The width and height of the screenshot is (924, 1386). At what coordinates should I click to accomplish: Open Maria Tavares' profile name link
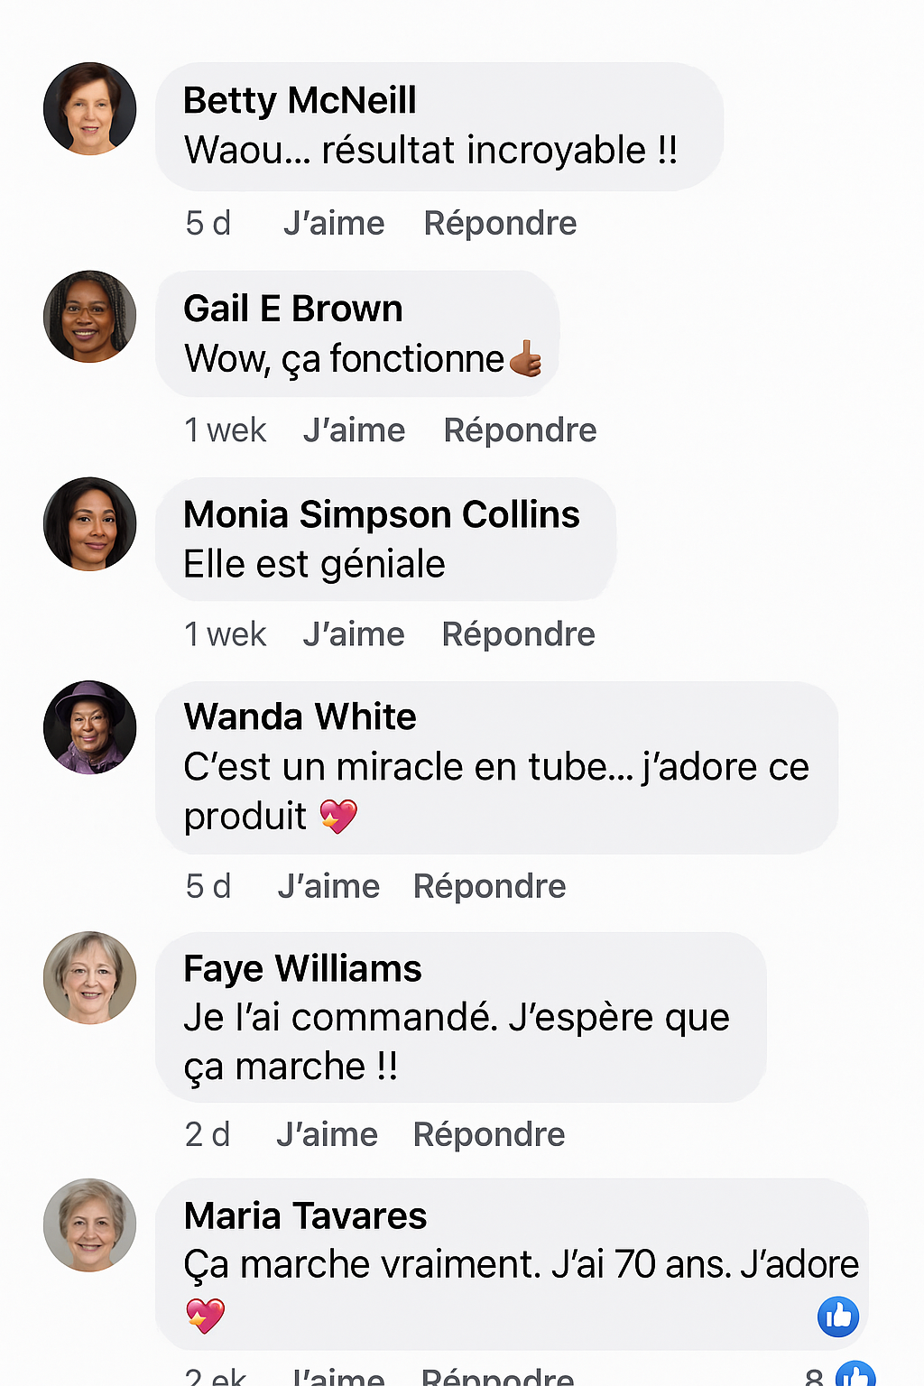coord(305,1216)
